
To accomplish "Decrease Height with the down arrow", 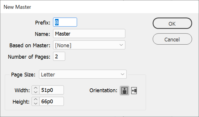I will pos(35,103).
